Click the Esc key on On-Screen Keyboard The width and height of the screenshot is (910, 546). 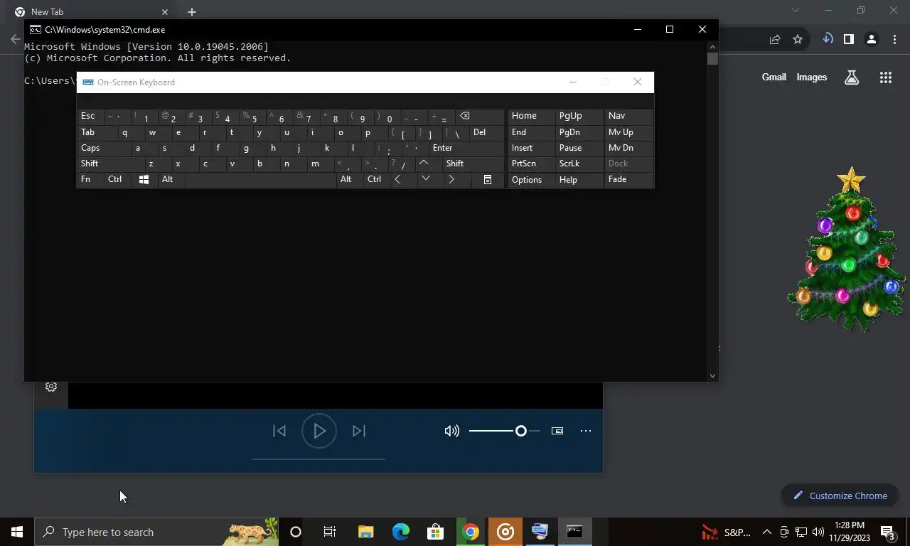(90, 116)
